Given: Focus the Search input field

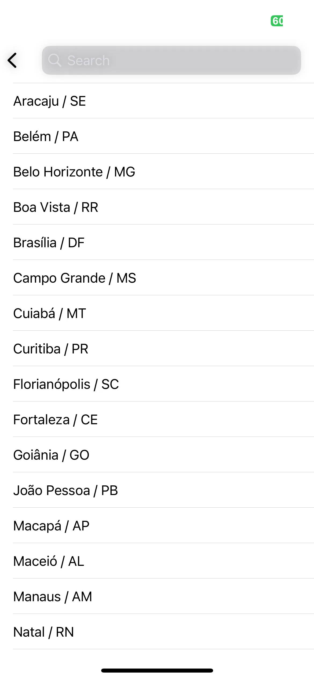Looking at the screenshot, I should click(171, 60).
